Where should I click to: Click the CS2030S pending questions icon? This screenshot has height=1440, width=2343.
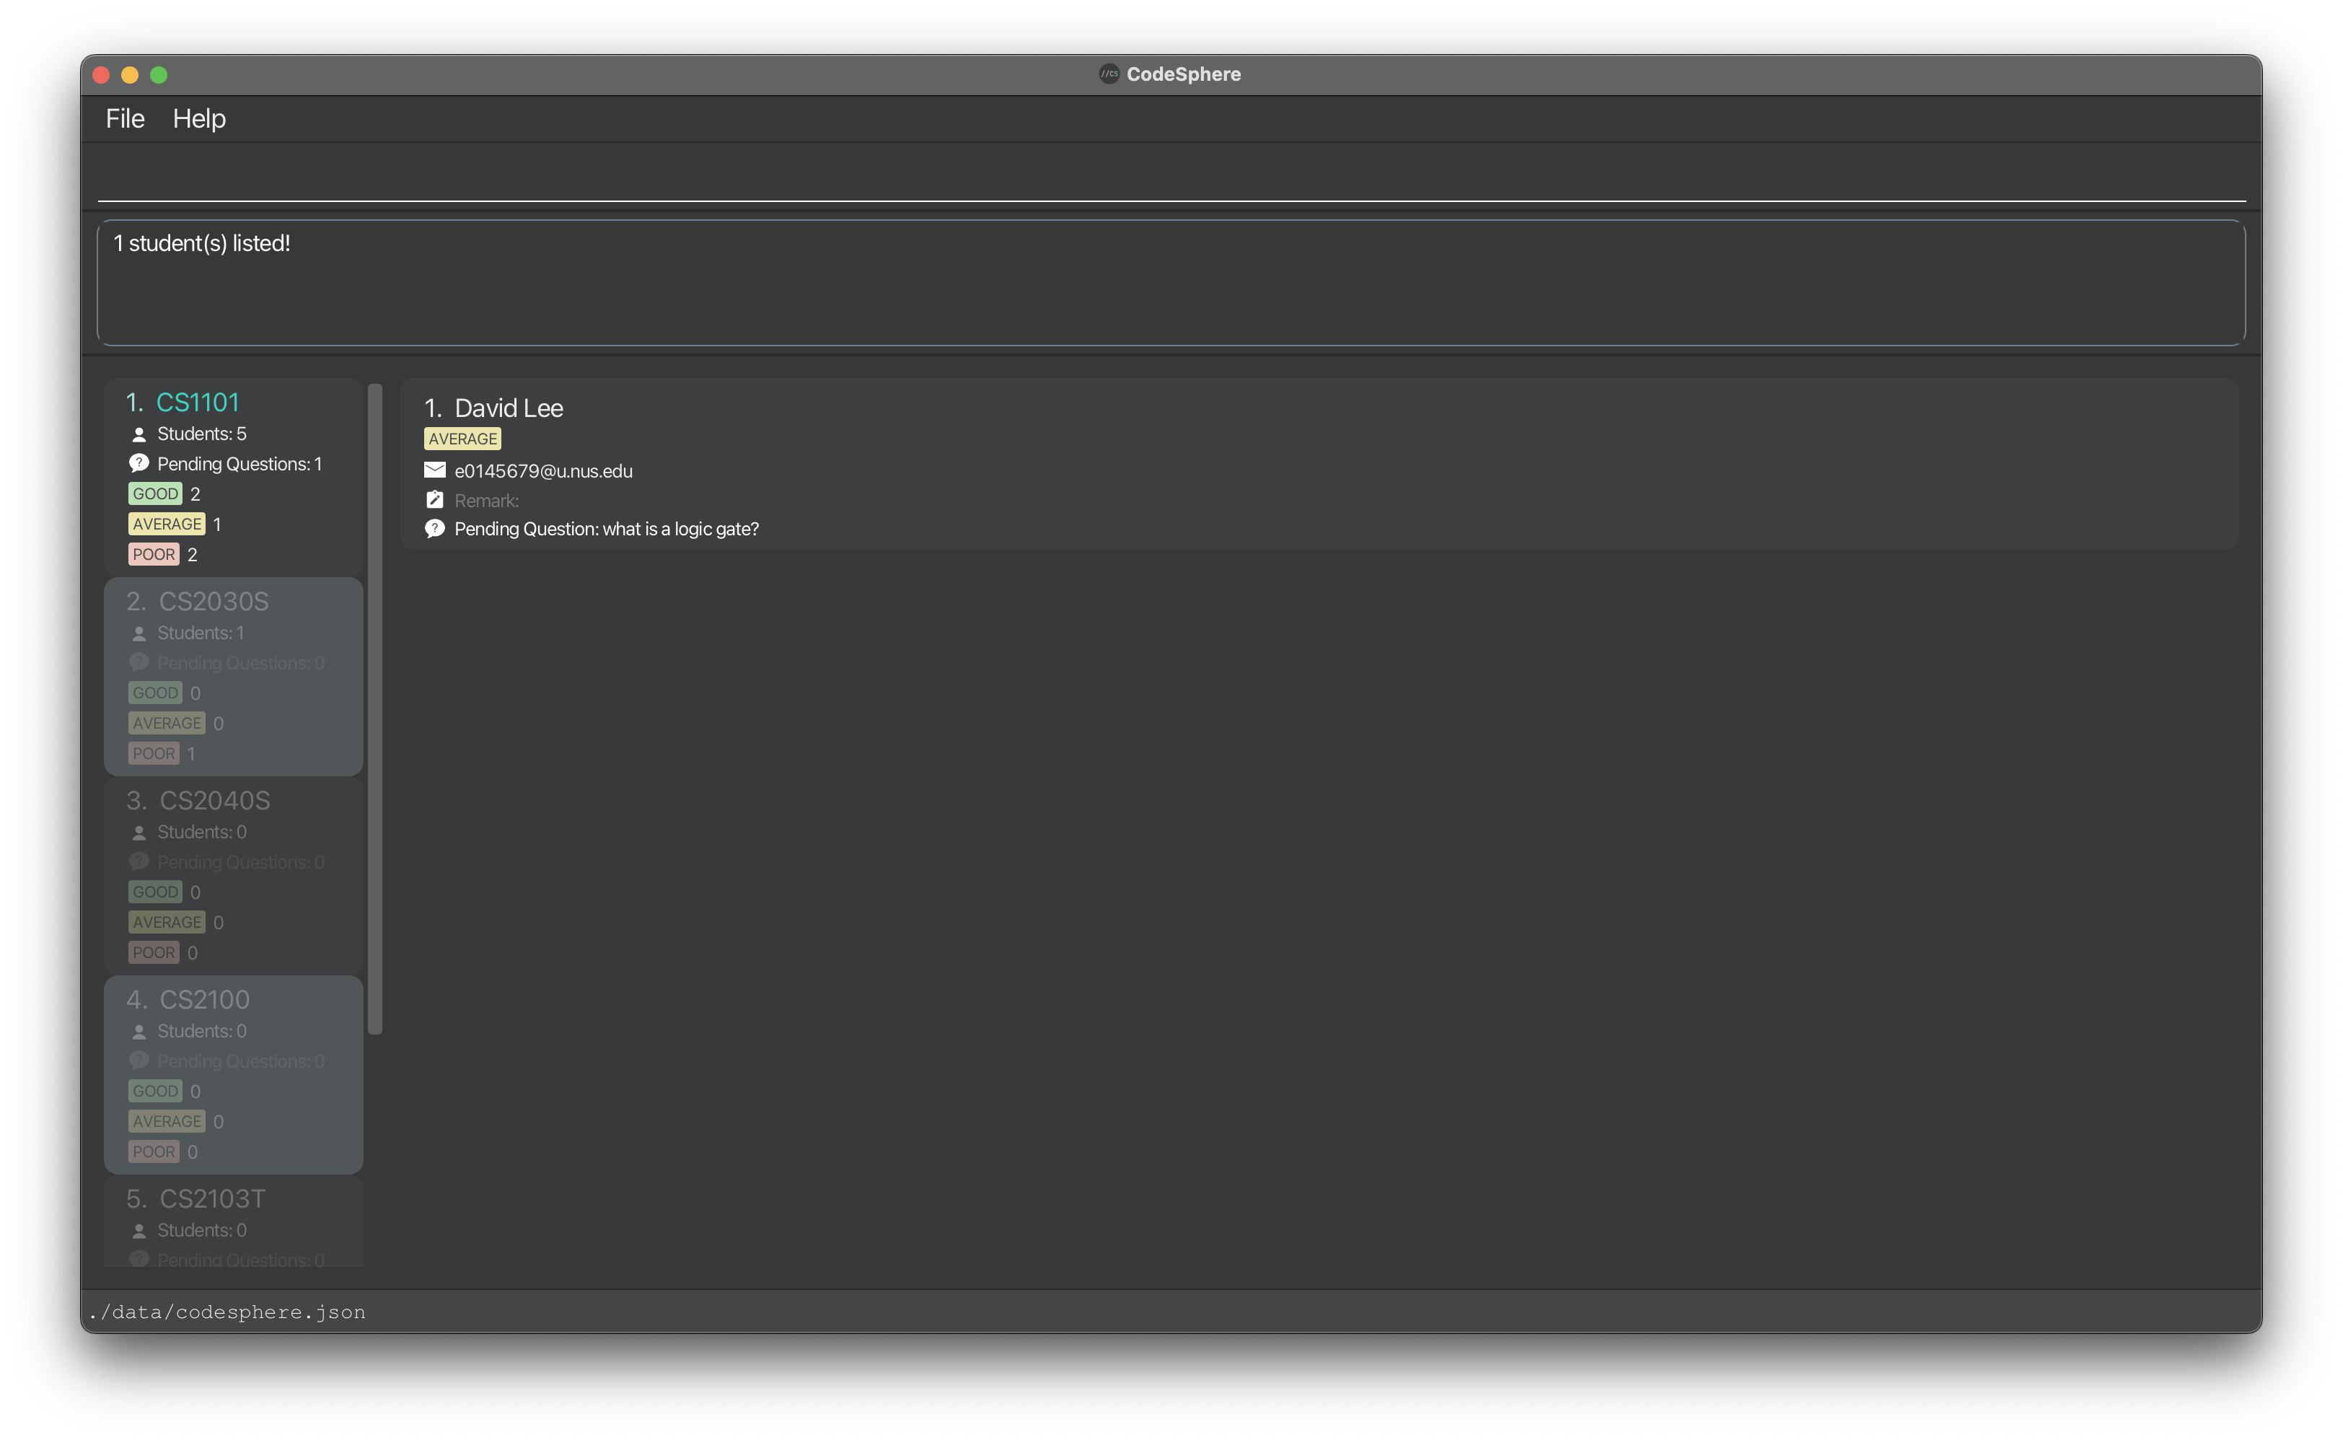pyautogui.click(x=139, y=663)
